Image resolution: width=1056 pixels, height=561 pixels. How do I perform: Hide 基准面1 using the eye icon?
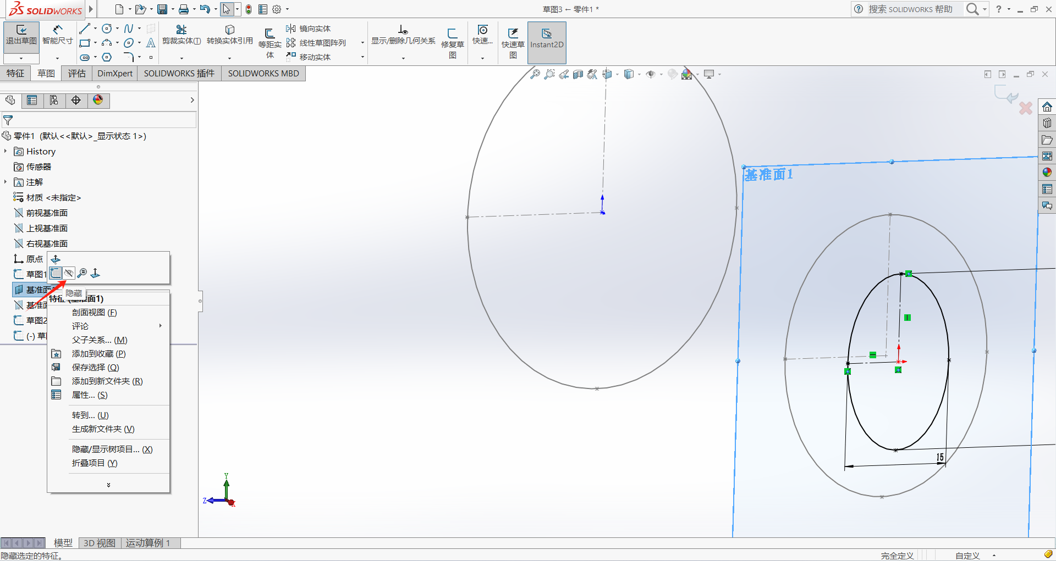[69, 273]
